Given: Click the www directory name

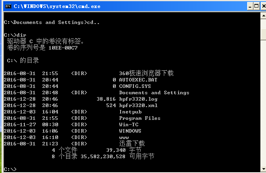Looking at the screenshot, I should 124,138.
